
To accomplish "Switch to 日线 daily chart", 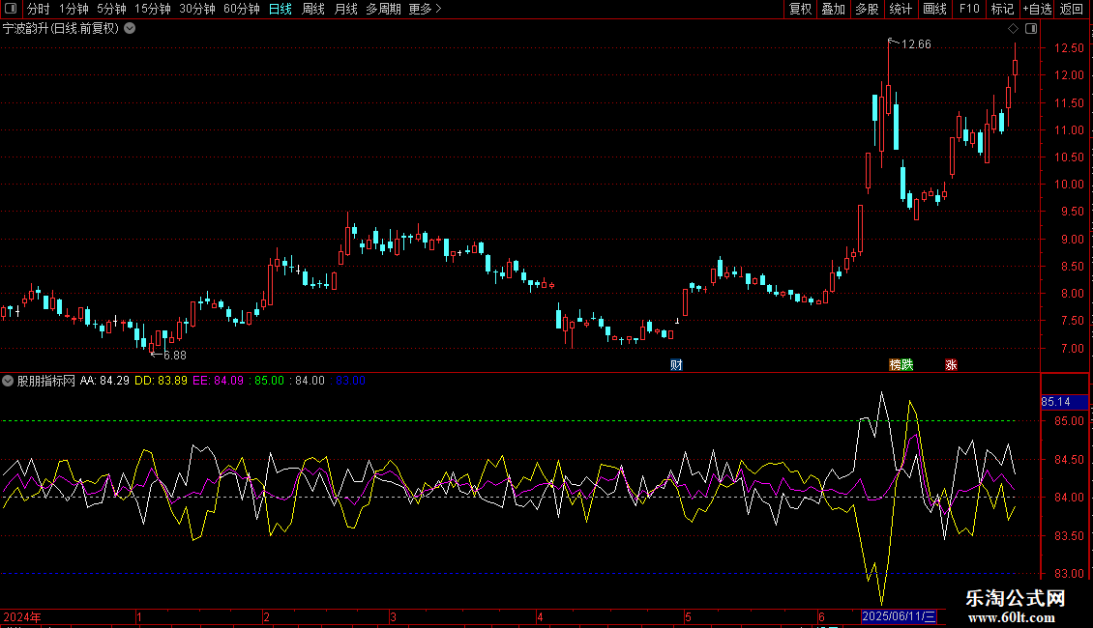I will tap(281, 9).
